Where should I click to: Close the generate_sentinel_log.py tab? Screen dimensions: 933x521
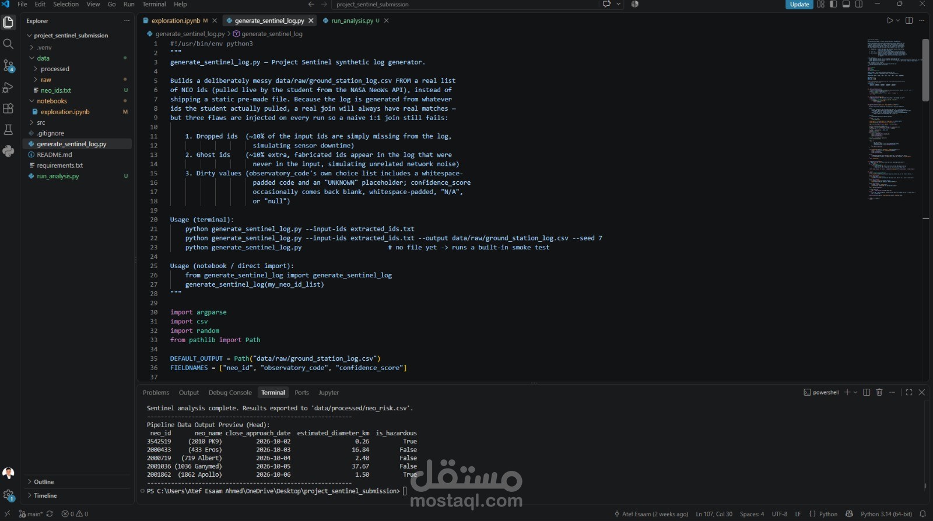pos(311,20)
